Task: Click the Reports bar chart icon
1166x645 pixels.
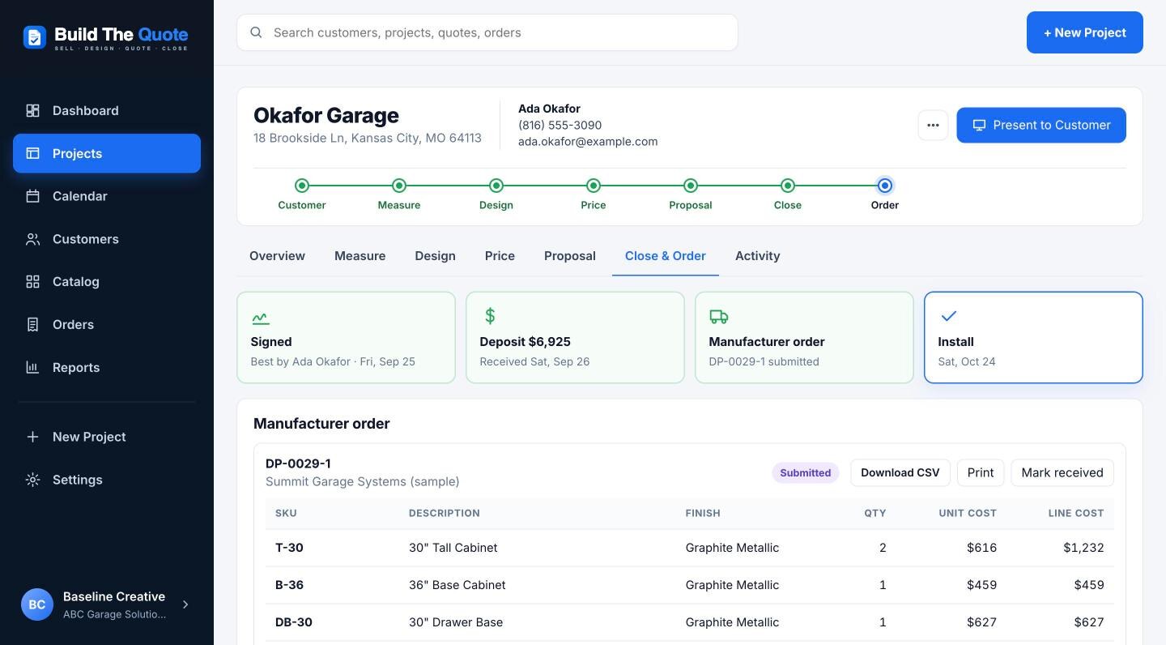Action: tap(32, 367)
